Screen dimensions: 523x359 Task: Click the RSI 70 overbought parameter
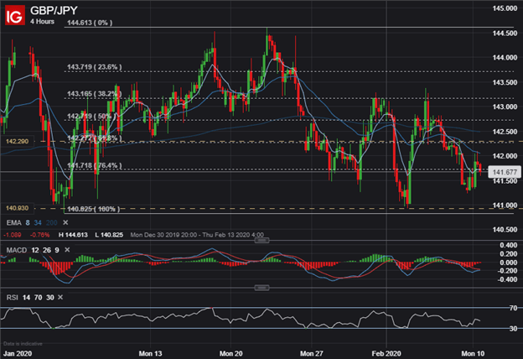38,298
